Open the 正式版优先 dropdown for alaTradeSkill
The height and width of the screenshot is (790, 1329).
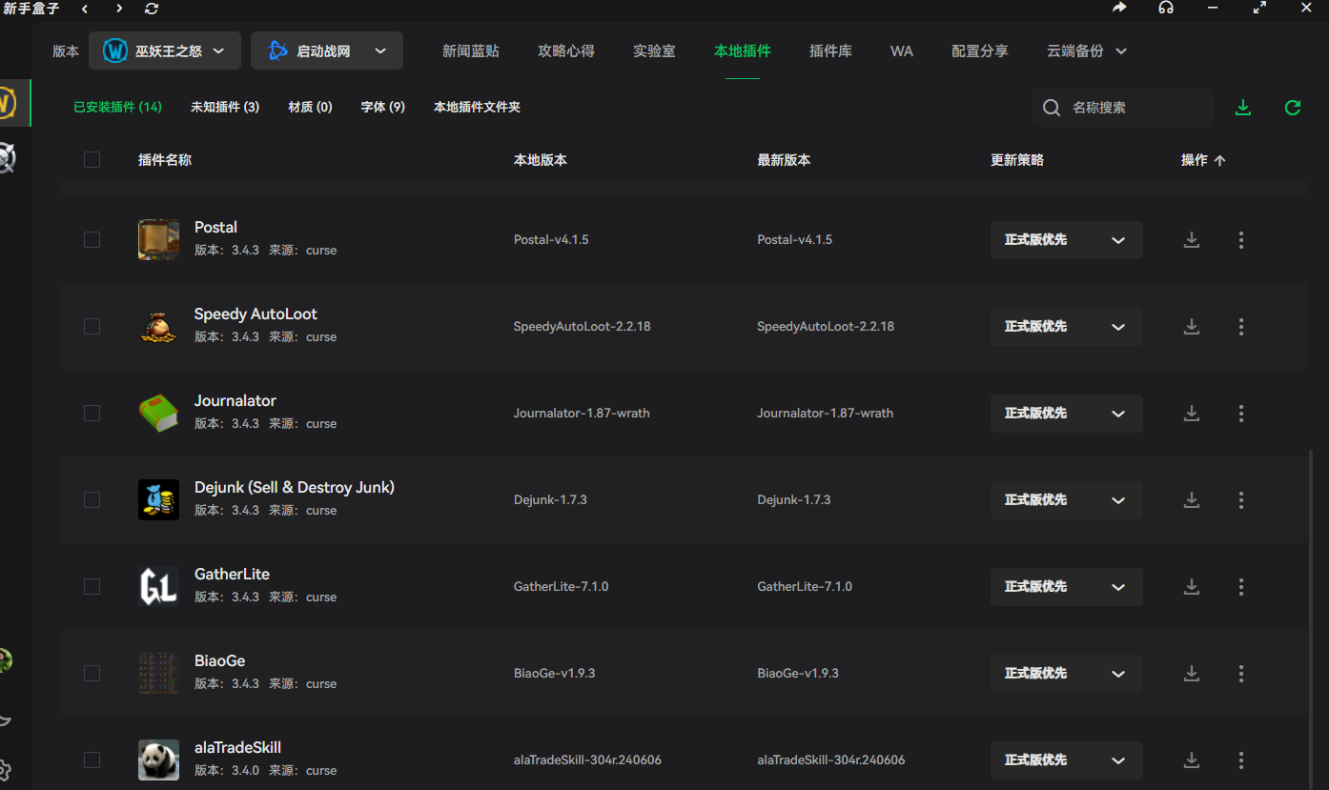(x=1066, y=760)
